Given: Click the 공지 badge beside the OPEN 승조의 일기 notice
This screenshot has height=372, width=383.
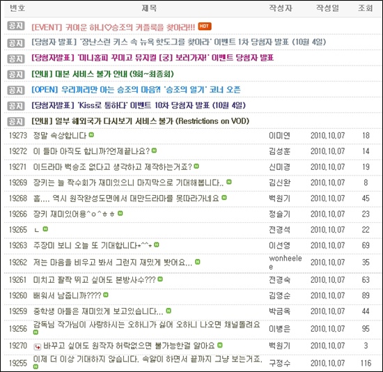Looking at the screenshot, I should [16, 90].
